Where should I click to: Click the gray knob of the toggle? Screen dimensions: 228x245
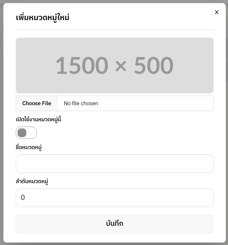(22, 133)
